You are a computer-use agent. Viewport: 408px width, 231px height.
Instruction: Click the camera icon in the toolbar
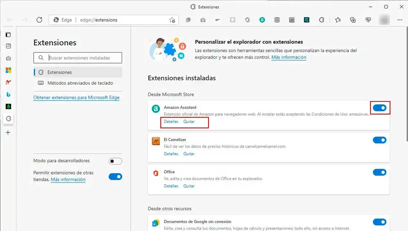(x=203, y=20)
